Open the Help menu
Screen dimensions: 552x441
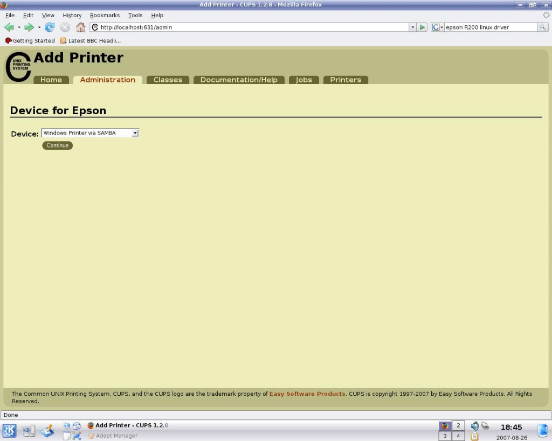[157, 16]
